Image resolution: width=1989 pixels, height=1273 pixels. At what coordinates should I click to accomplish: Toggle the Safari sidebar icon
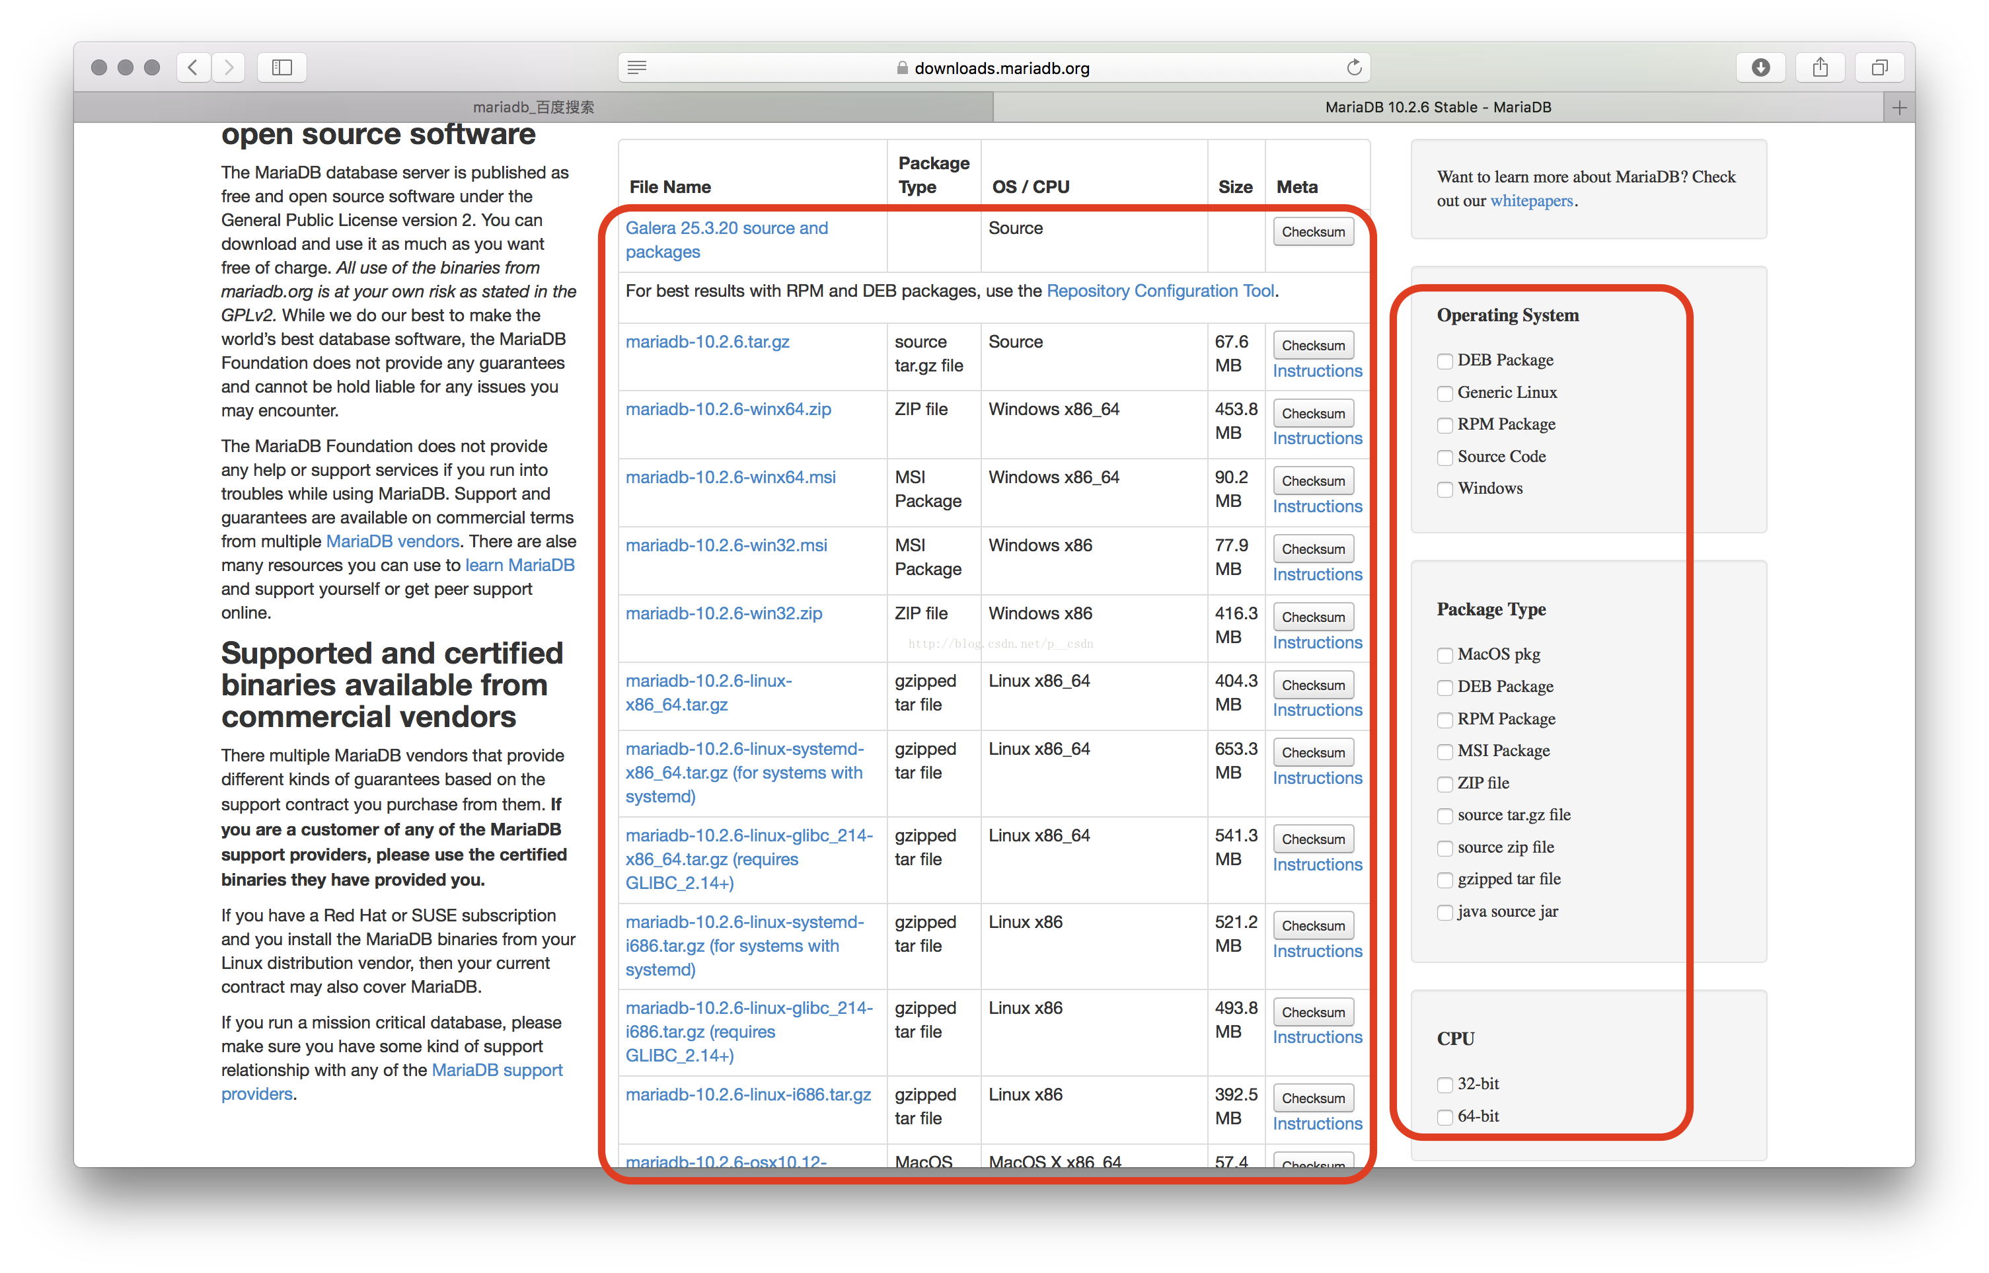click(x=281, y=67)
